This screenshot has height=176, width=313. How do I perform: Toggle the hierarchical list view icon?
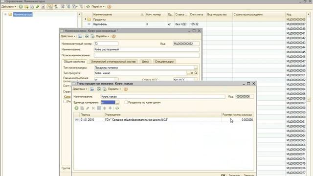pos(50,6)
